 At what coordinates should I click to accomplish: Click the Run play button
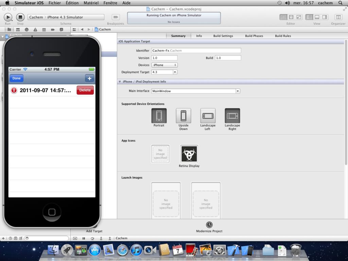[8, 17]
